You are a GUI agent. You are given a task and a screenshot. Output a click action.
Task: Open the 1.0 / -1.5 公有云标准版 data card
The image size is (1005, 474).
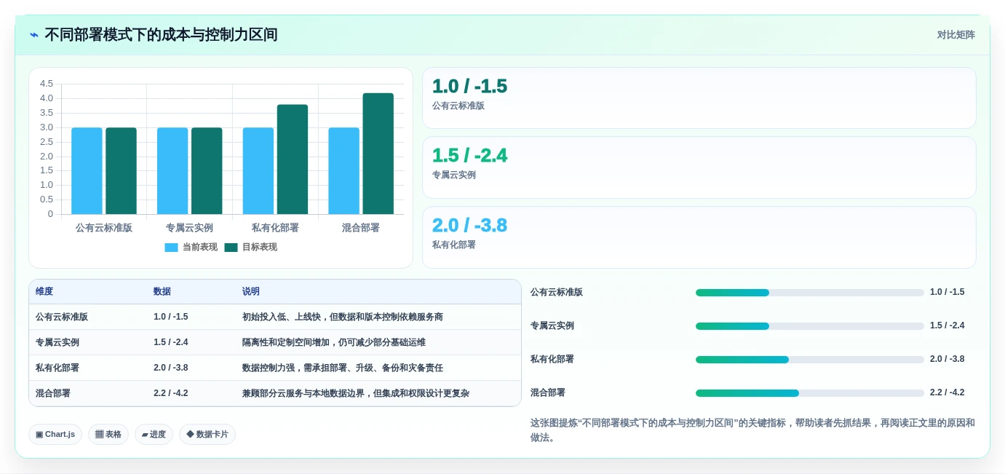tap(699, 98)
